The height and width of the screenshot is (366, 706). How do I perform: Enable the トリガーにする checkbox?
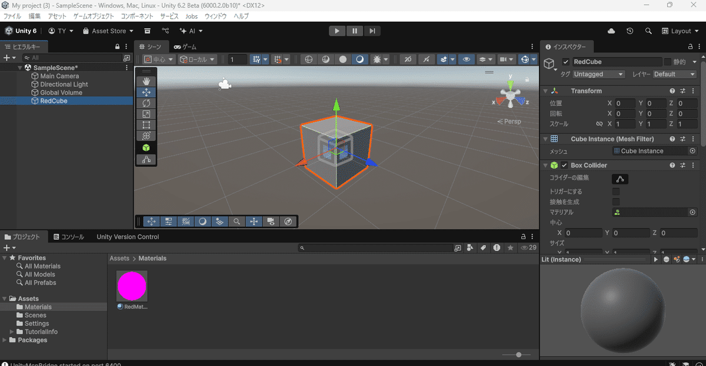point(617,191)
